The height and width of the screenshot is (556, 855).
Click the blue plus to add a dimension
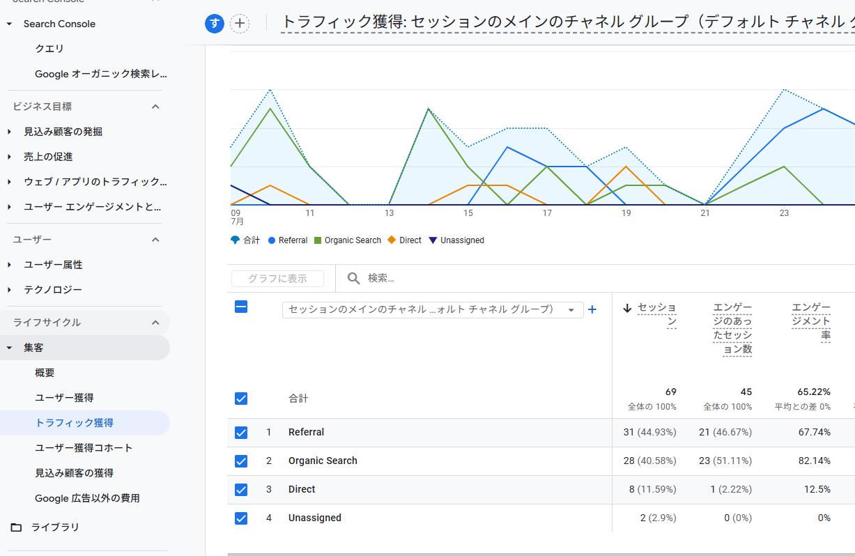[592, 309]
